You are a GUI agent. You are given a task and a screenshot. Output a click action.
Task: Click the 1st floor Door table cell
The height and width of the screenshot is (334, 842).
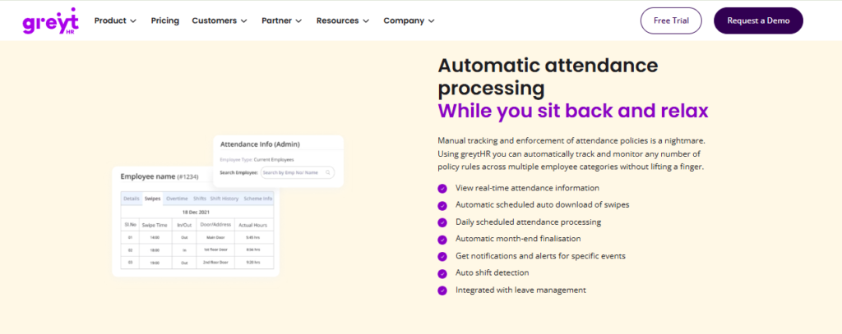pos(216,249)
